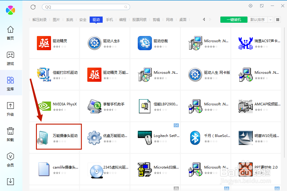Switch to the 安全 category tab
Screen dimensions: 287x191
pos(83,19)
